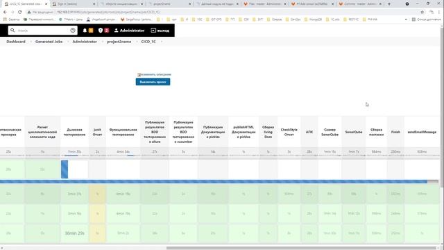Open the VSC bookmark folder
Screen dimensions: 444x250
(x=197, y=19)
